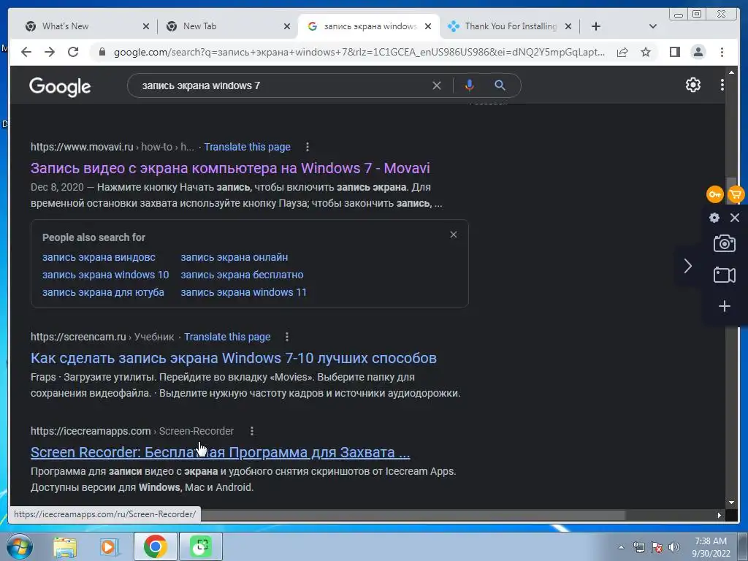This screenshot has height=561, width=748.
Task: Dismiss the People also search for box
Action: (x=453, y=234)
